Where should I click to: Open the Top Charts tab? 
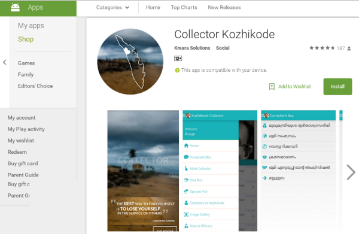click(184, 8)
